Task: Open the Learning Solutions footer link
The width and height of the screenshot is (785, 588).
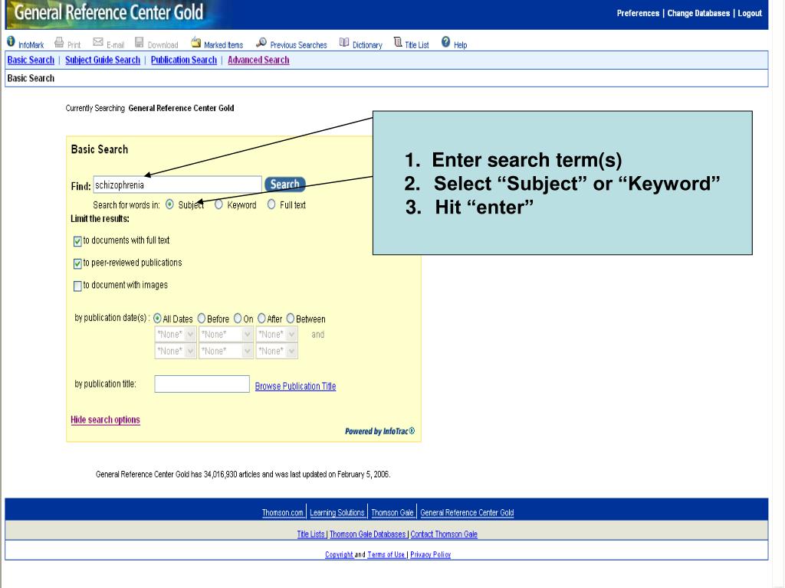Action: (337, 512)
